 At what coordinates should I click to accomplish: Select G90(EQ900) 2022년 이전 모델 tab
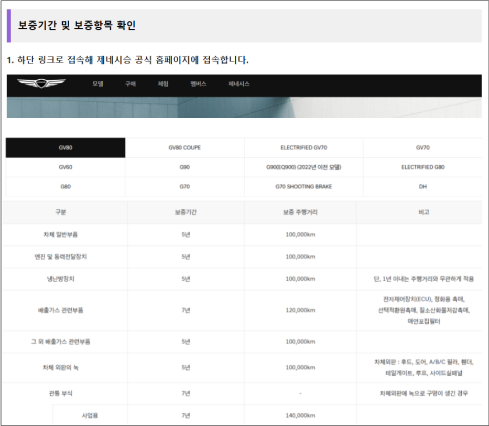(x=304, y=167)
